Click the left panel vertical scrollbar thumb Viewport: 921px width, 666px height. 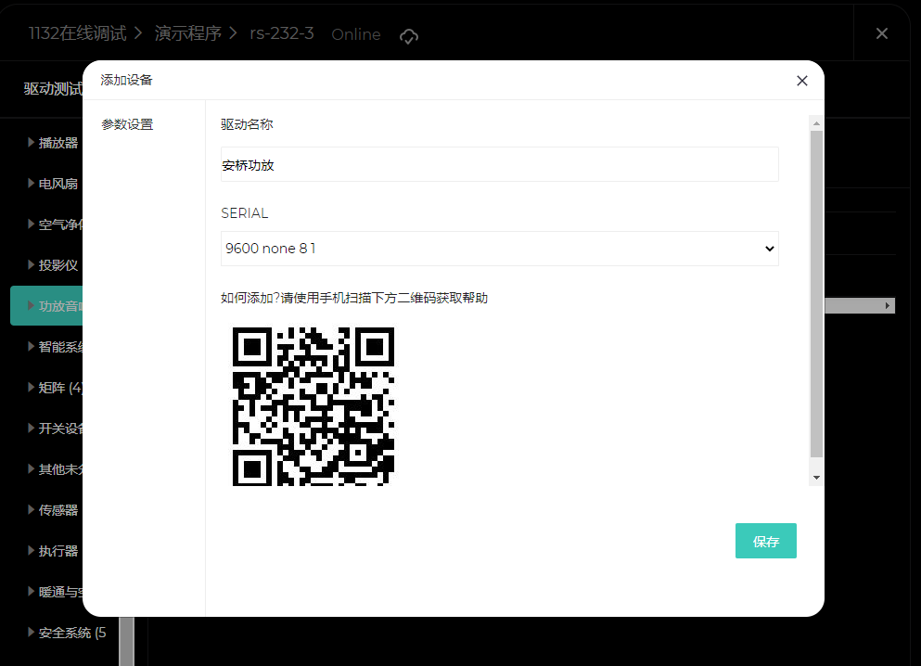click(127, 641)
